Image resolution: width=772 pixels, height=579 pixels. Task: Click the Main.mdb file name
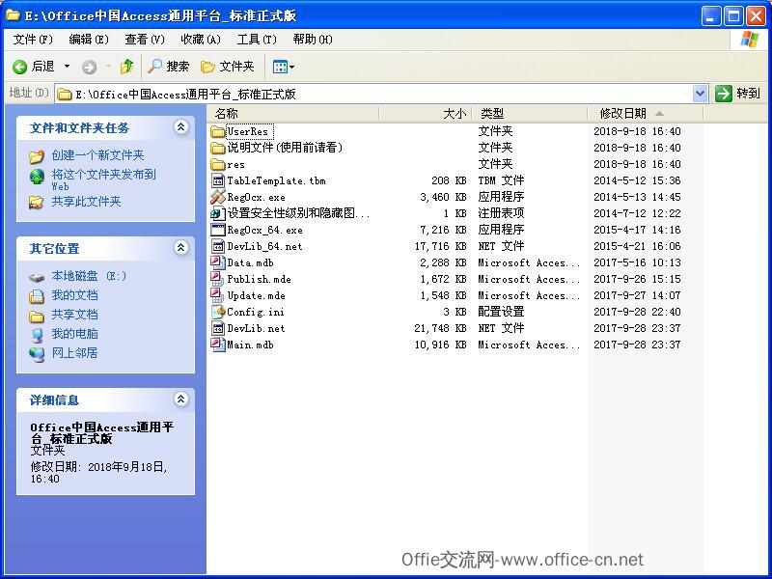coord(250,345)
